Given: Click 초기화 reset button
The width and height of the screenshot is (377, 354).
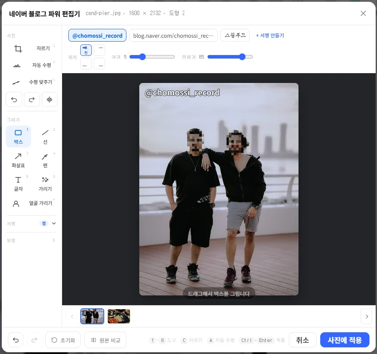Looking at the screenshot, I should (63, 340).
